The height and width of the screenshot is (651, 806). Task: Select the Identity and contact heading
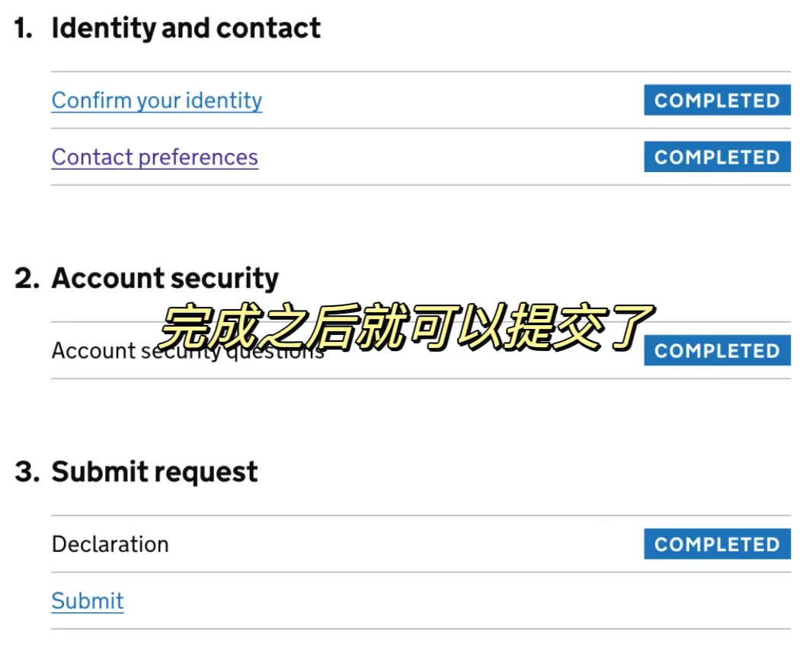click(186, 28)
